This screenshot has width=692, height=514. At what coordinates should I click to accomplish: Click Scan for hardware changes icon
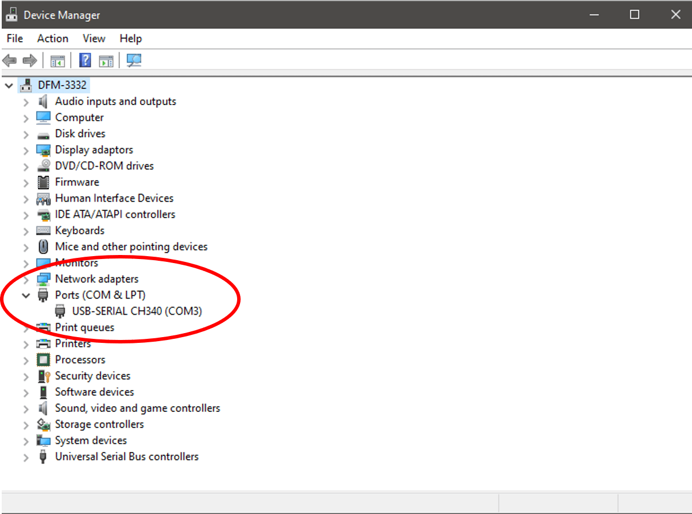[134, 60]
